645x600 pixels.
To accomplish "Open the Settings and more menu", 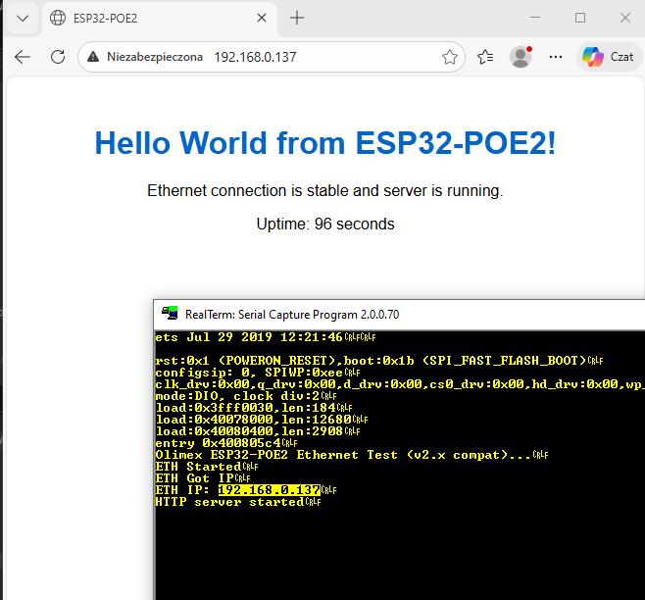I will pos(556,57).
